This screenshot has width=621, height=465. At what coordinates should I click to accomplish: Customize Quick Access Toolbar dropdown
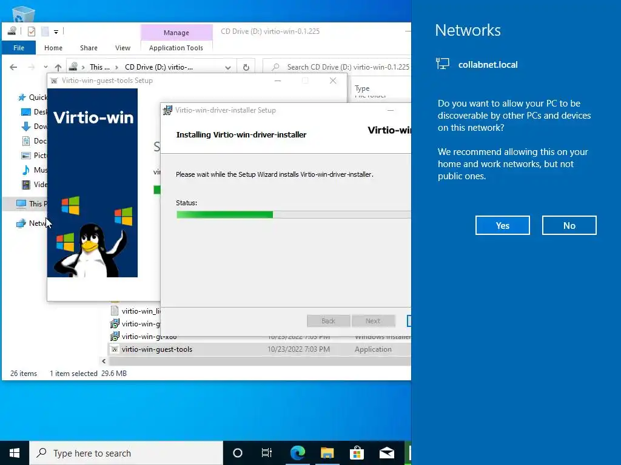(56, 31)
